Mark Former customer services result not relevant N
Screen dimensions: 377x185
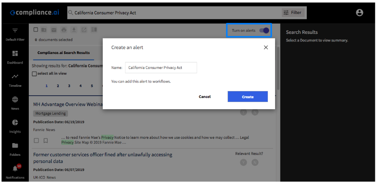[255, 163]
